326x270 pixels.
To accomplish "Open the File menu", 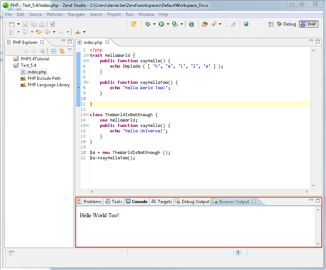I will tap(9, 14).
